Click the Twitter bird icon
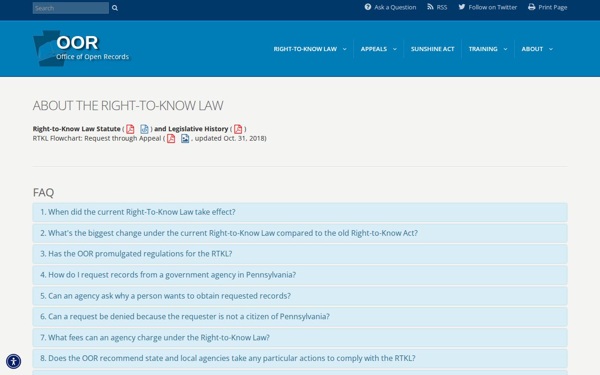600x375 pixels. click(x=462, y=7)
